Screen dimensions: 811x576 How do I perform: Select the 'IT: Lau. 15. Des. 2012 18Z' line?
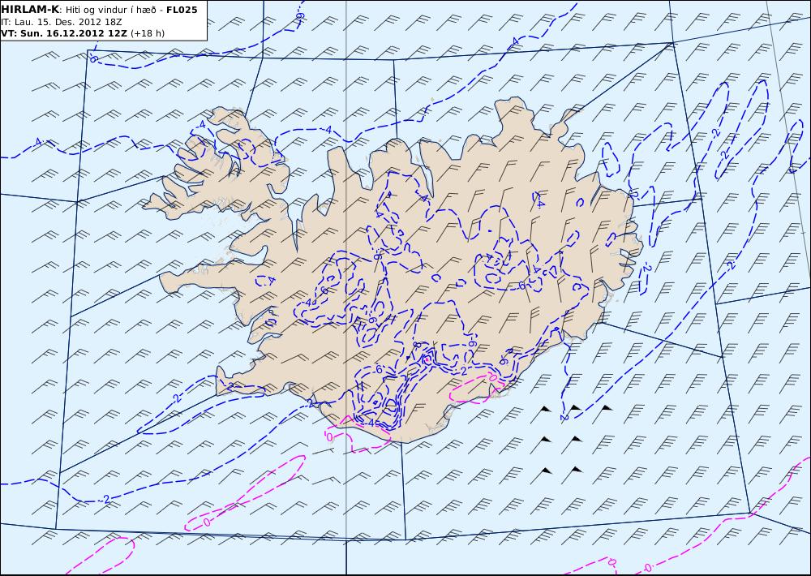click(x=62, y=22)
